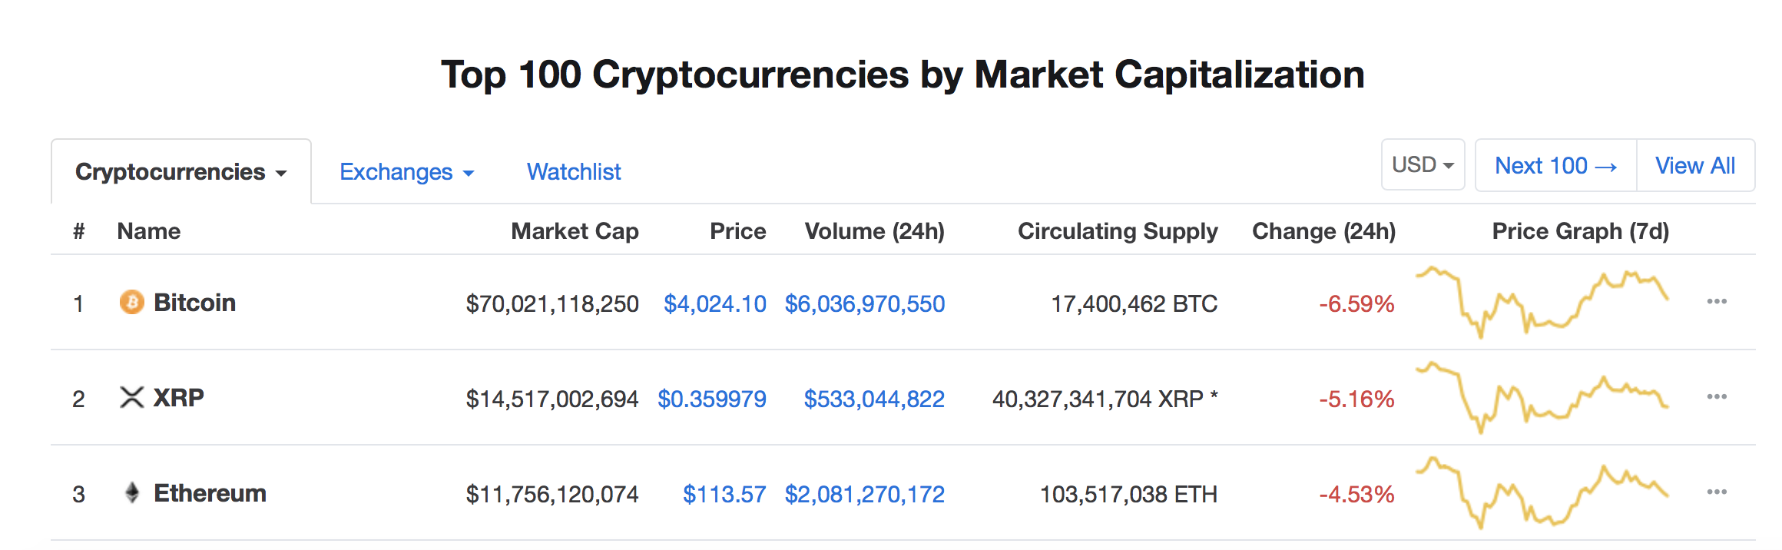Click the View All button
The image size is (1782, 550).
(x=1695, y=165)
